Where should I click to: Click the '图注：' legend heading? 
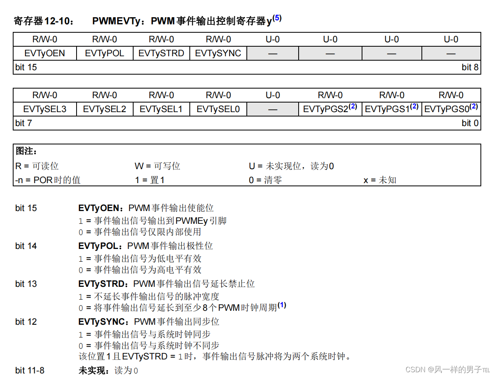26,151
